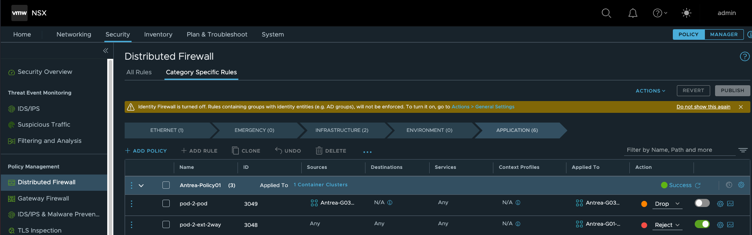The image size is (752, 235).
Task: Click the DELETE button
Action: pos(331,151)
